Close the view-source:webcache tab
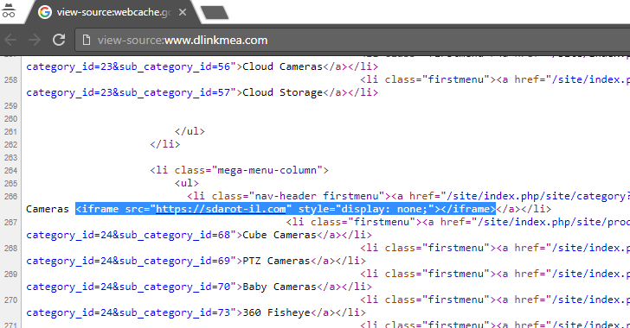Image resolution: width=630 pixels, height=328 pixels. coord(183,12)
